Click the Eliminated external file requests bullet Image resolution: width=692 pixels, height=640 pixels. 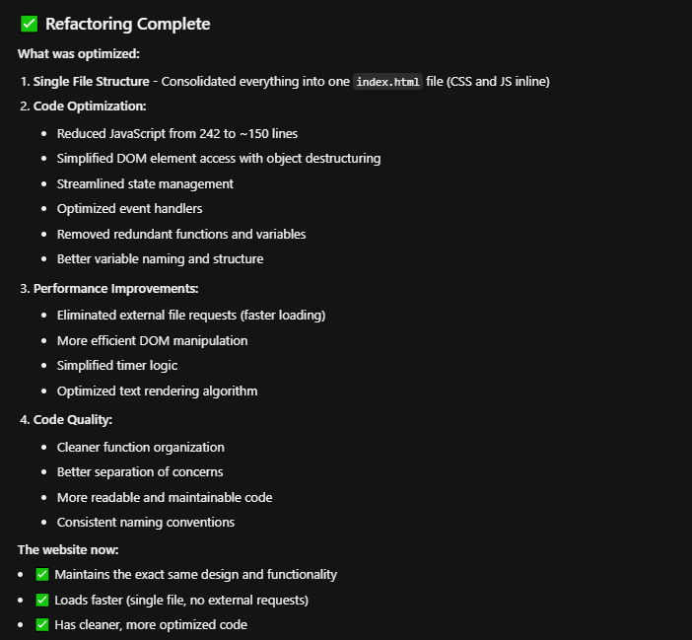point(190,315)
